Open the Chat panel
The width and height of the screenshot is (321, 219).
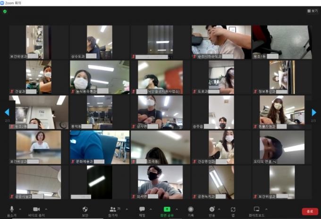142,210
